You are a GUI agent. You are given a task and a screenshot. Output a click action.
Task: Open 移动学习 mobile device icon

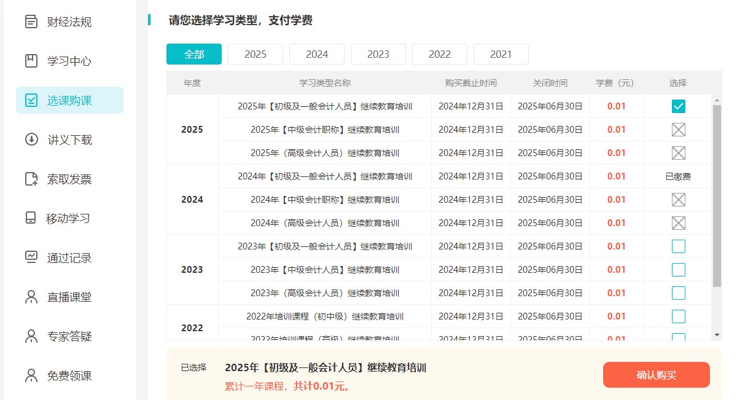click(31, 218)
